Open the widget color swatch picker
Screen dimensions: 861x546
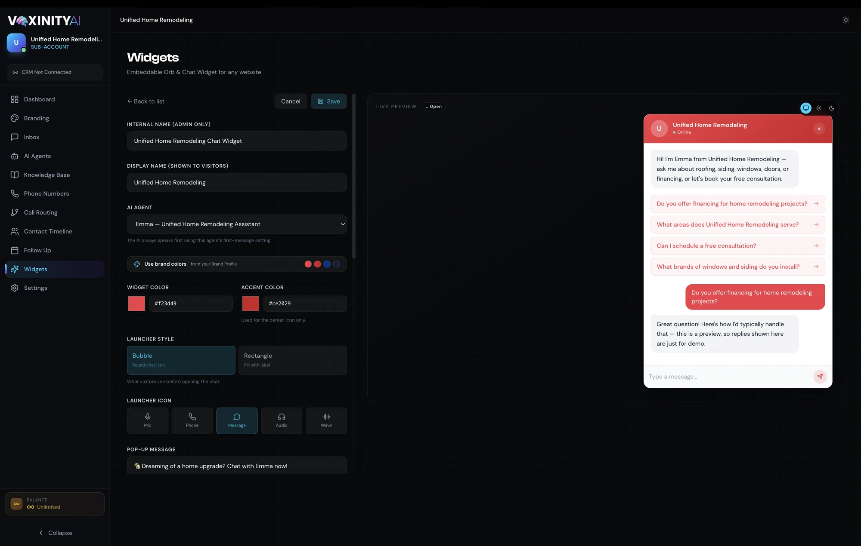pyautogui.click(x=136, y=304)
